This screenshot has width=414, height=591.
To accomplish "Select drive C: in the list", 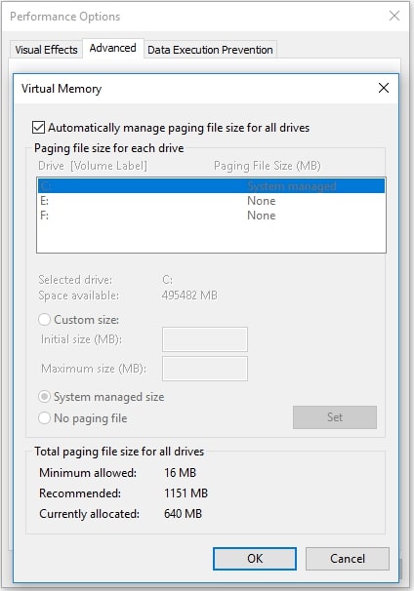I will [211, 186].
